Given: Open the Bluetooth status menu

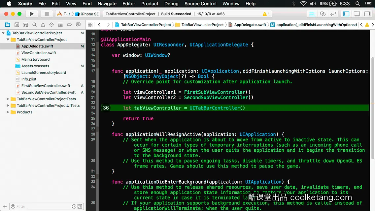Looking at the screenshot, I should click(x=293, y=4).
